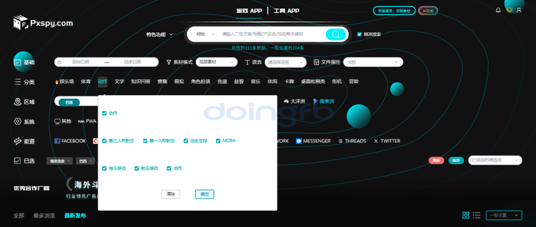Viewport: 536px width, 227px height.
Task: Click the cyan search magnifier button
Action: coord(335,34)
